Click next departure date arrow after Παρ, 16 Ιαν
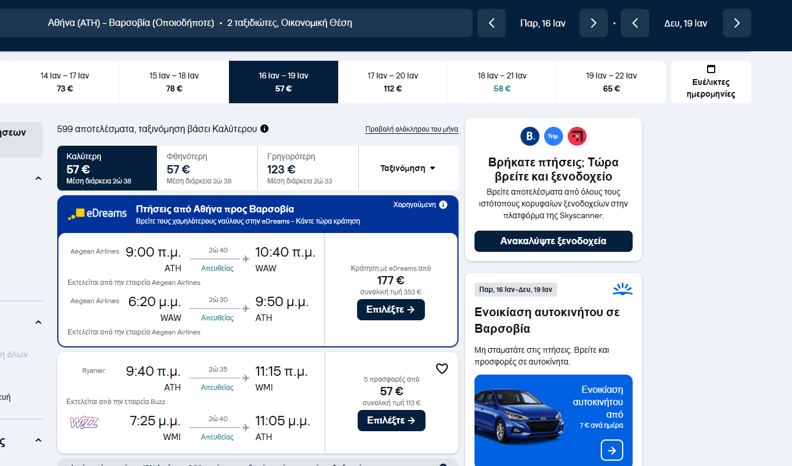This screenshot has height=466, width=792. [x=594, y=23]
